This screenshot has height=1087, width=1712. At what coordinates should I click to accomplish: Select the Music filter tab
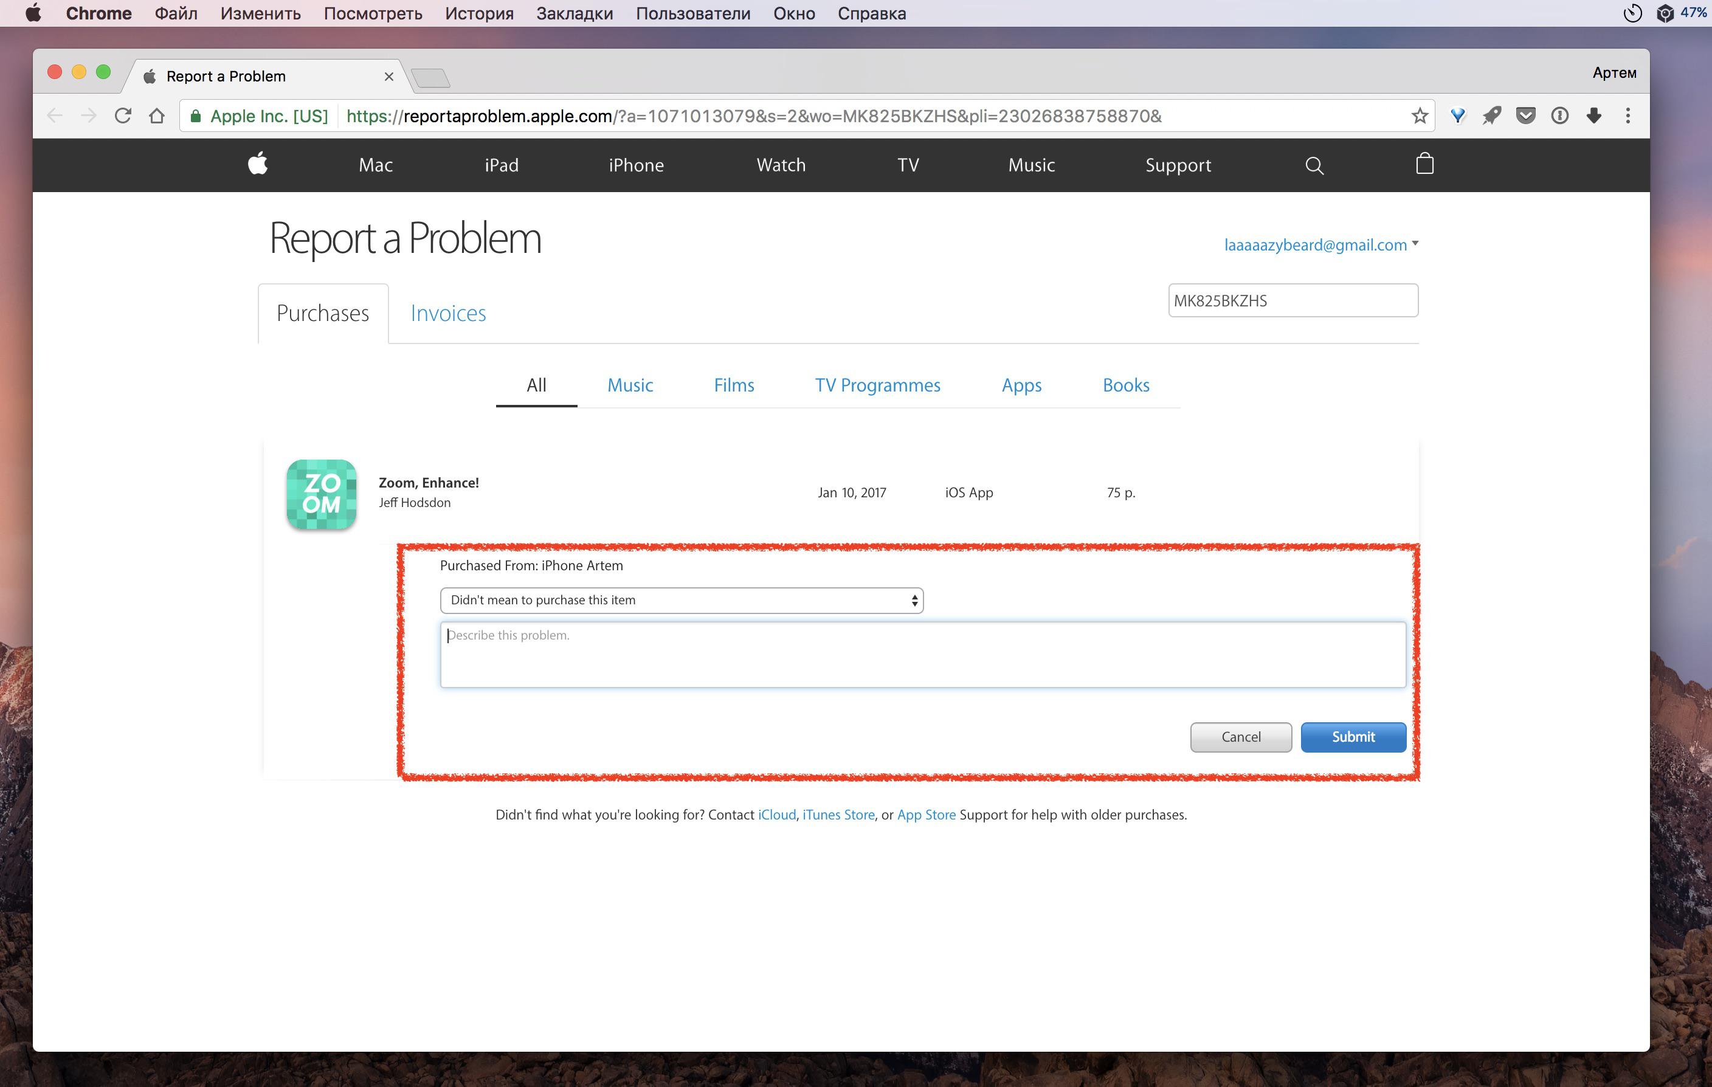[630, 385]
